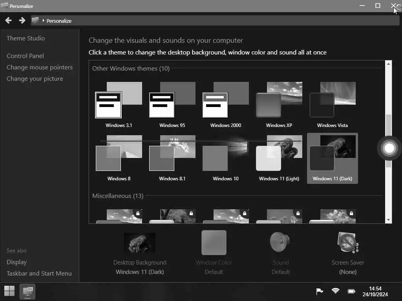
Task: Select the Windows 11 (Dark) theme
Action: coord(332,158)
